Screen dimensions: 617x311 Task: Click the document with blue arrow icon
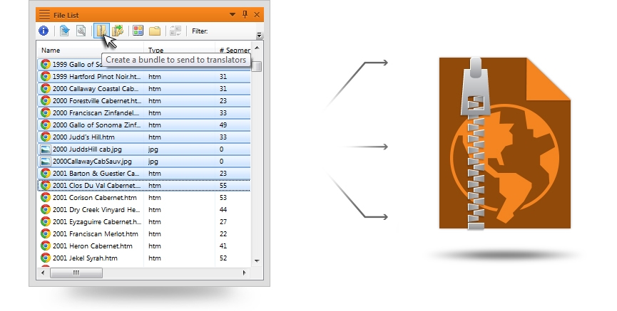pyautogui.click(x=64, y=31)
